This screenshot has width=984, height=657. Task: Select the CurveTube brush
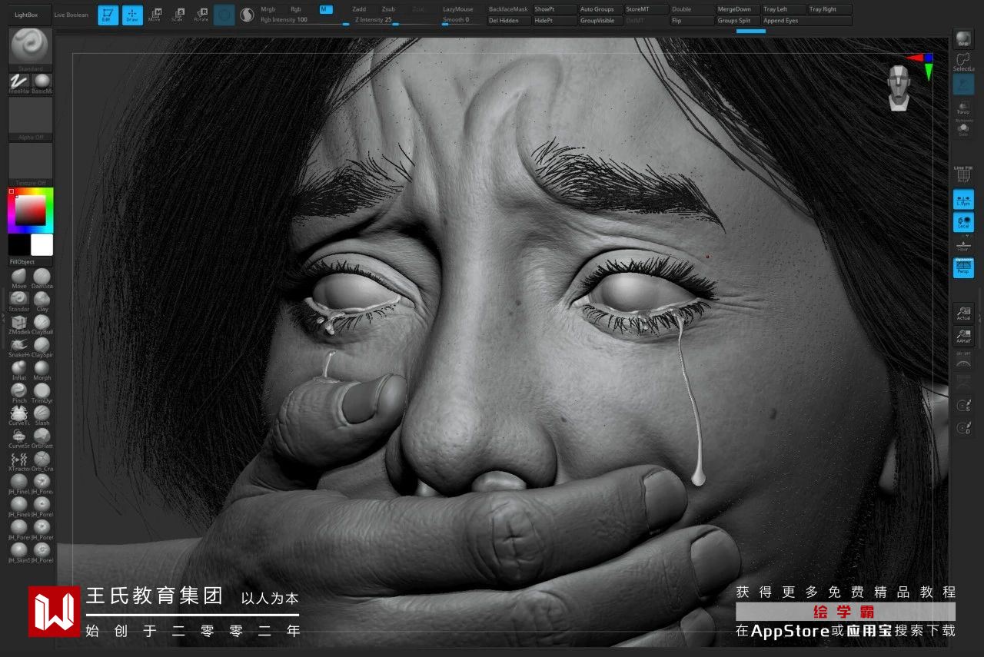19,415
